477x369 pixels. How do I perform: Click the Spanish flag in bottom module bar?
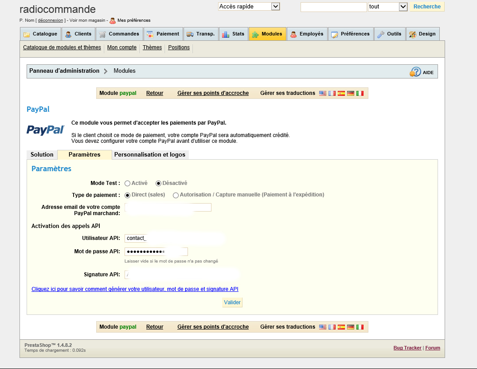click(341, 327)
